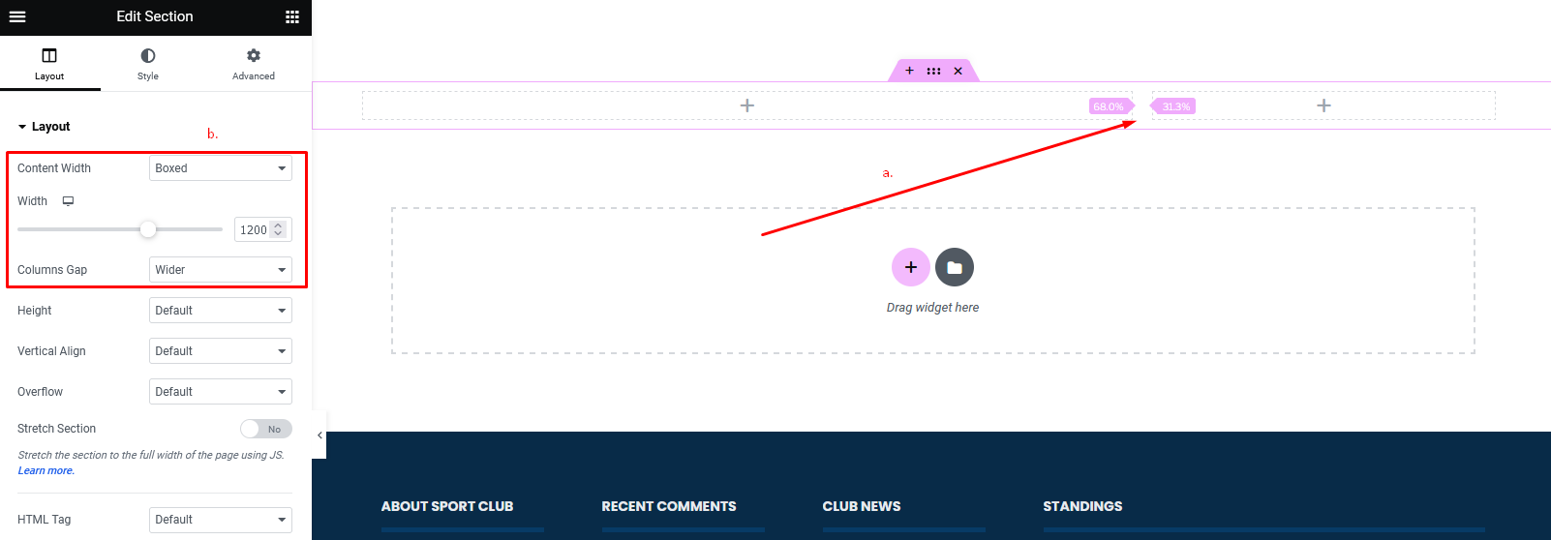The height and width of the screenshot is (540, 1551).
Task: Open the Content Width dropdown
Action: (x=221, y=168)
